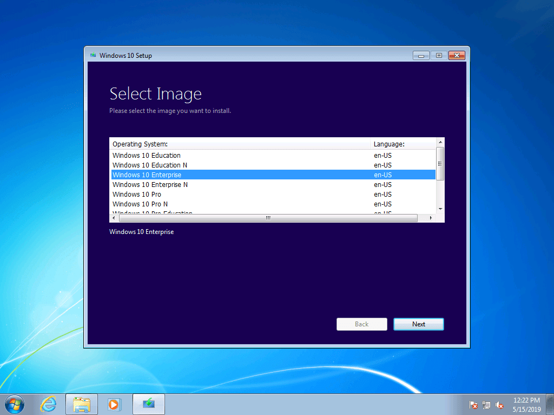Click the horizontal scrollbar thumb
The height and width of the screenshot is (415, 554).
268,218
